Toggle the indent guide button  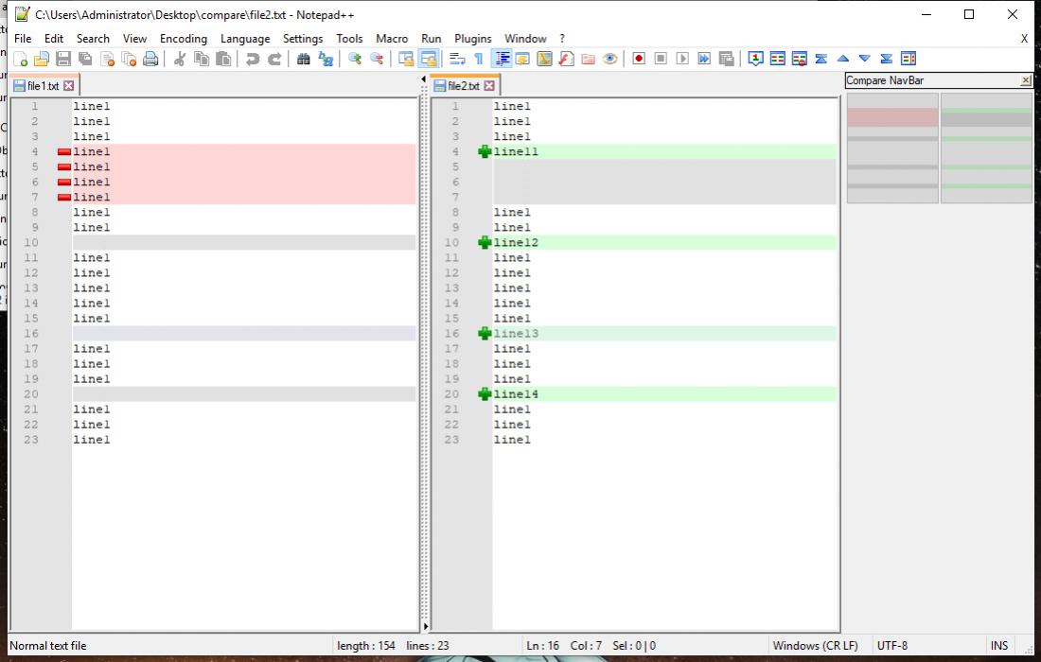click(502, 59)
